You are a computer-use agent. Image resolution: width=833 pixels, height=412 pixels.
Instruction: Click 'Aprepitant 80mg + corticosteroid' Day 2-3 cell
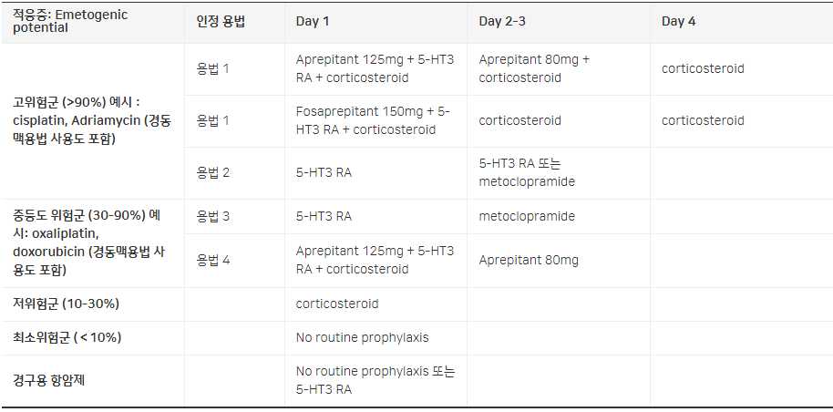pyautogui.click(x=533, y=68)
